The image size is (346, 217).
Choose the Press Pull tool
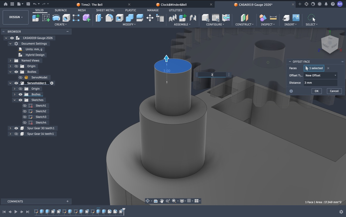click(99, 18)
